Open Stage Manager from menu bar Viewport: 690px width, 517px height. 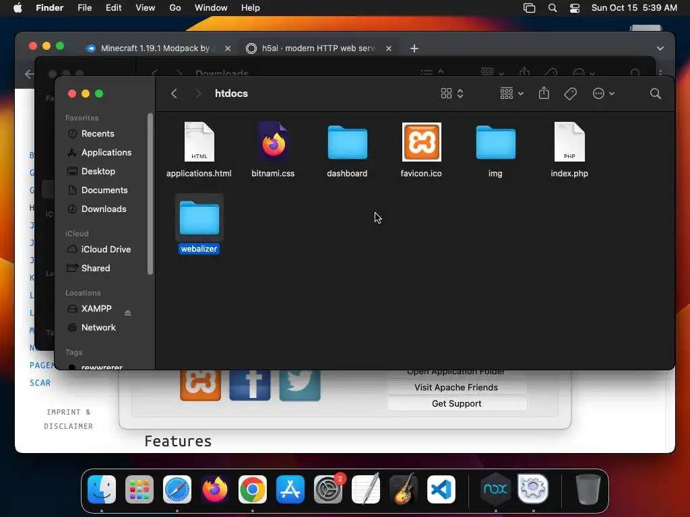click(x=530, y=8)
